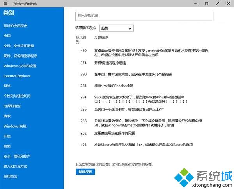Select the 文件、文件夹和网盘 category

pyautogui.click(x=19, y=46)
